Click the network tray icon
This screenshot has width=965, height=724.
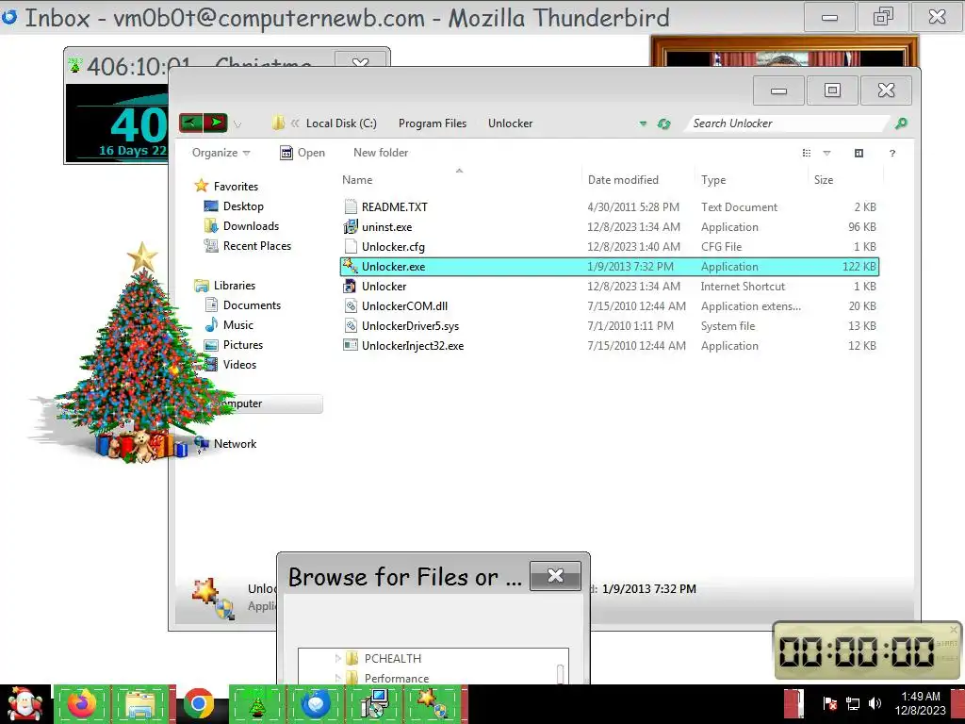[x=853, y=703]
